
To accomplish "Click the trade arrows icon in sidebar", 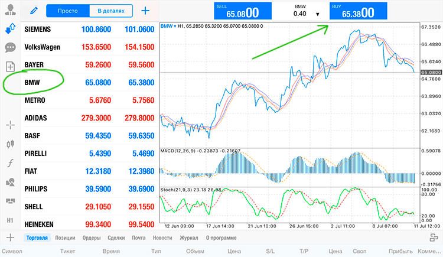I will (11, 29).
